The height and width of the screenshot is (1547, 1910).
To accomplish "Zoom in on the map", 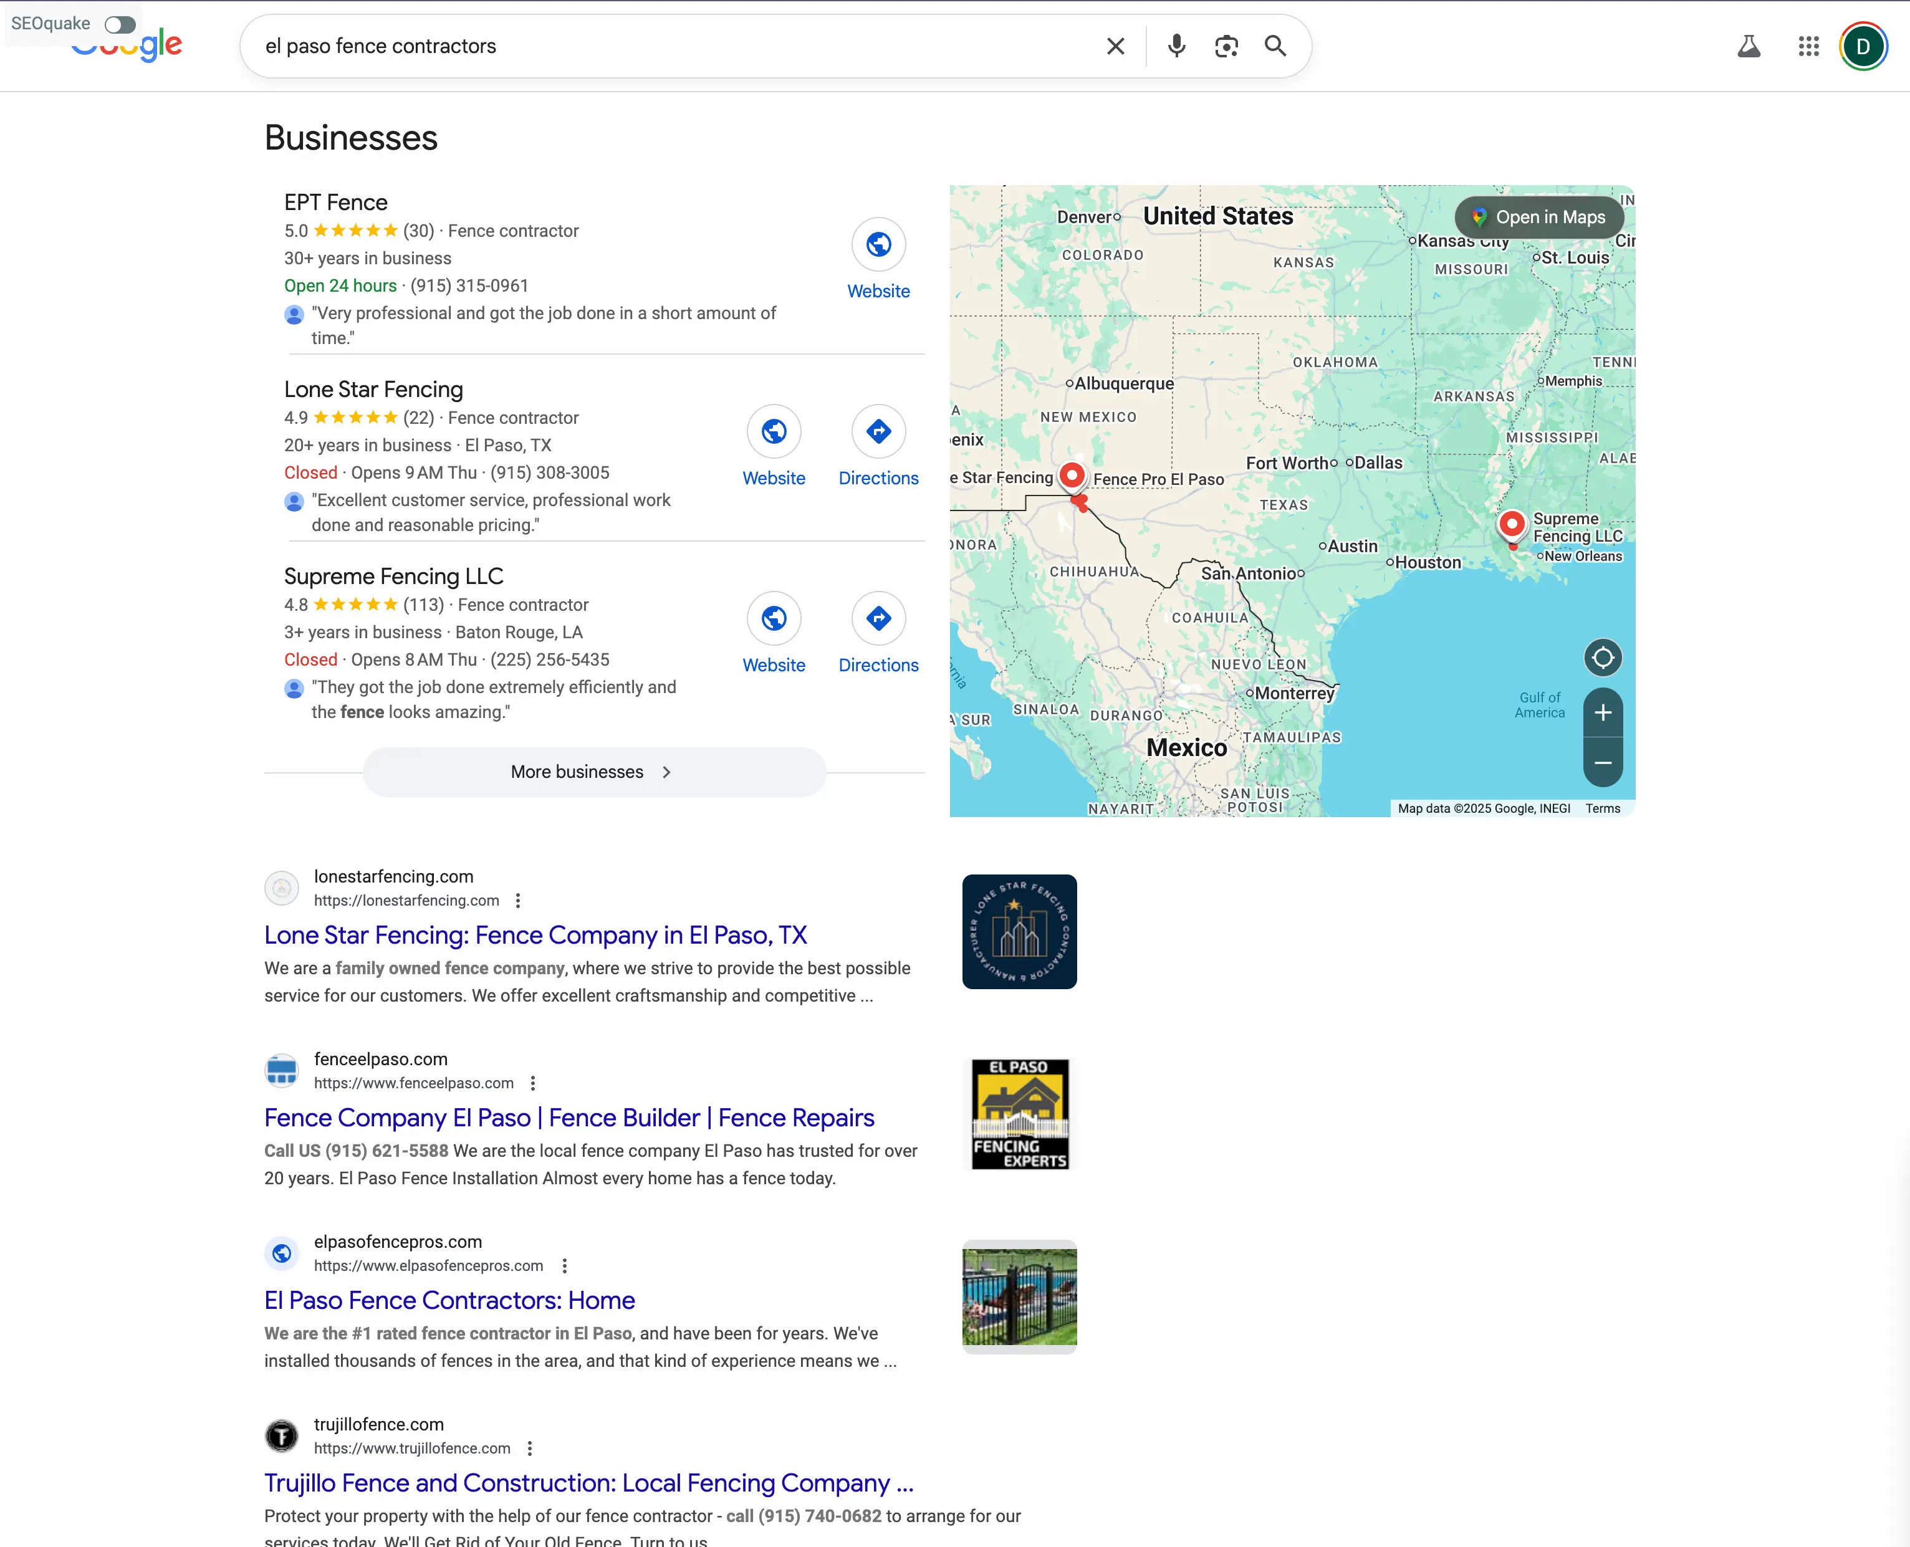I will coord(1603,712).
